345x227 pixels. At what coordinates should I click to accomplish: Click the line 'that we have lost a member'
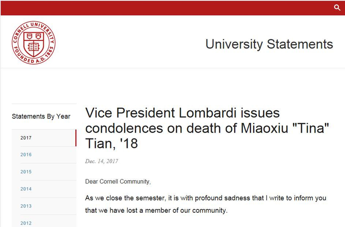(157, 211)
